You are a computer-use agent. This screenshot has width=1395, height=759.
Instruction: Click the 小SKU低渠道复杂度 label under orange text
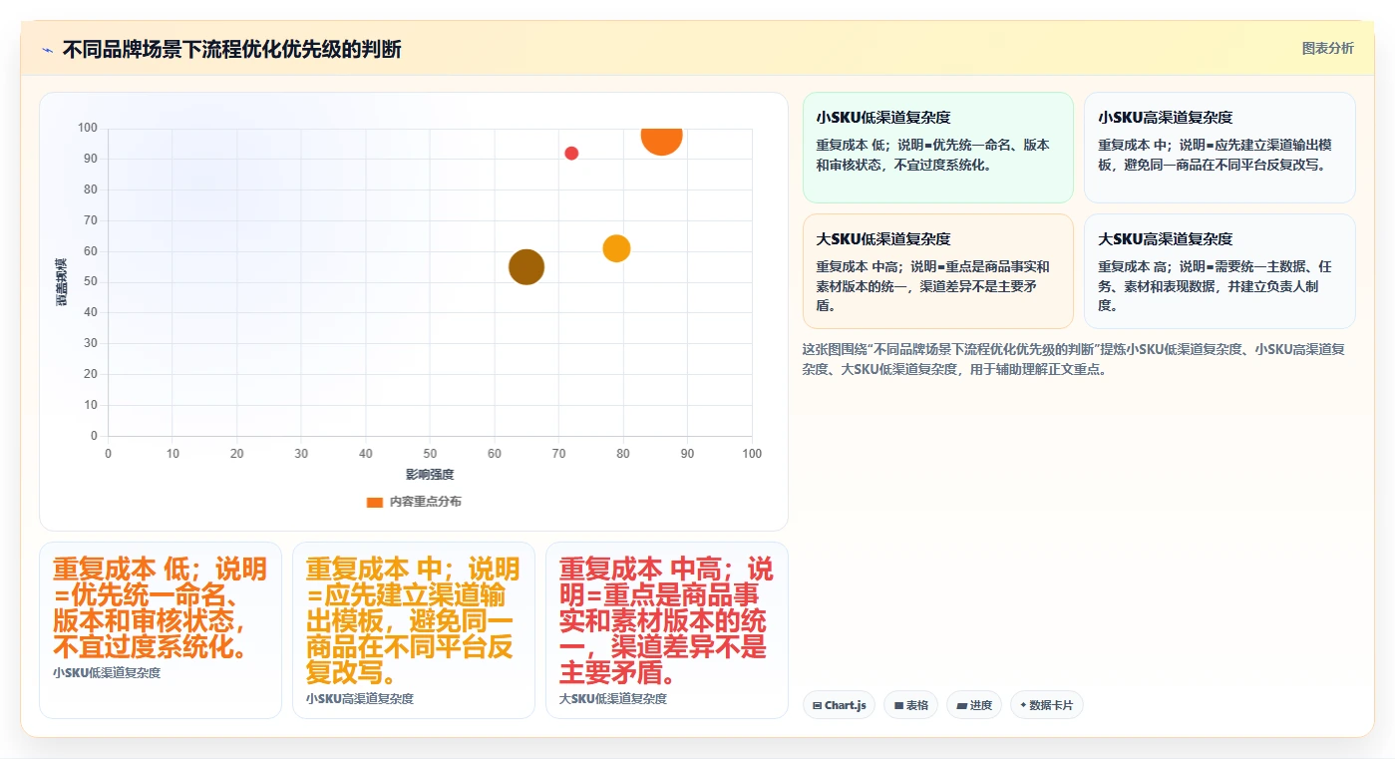click(x=107, y=673)
